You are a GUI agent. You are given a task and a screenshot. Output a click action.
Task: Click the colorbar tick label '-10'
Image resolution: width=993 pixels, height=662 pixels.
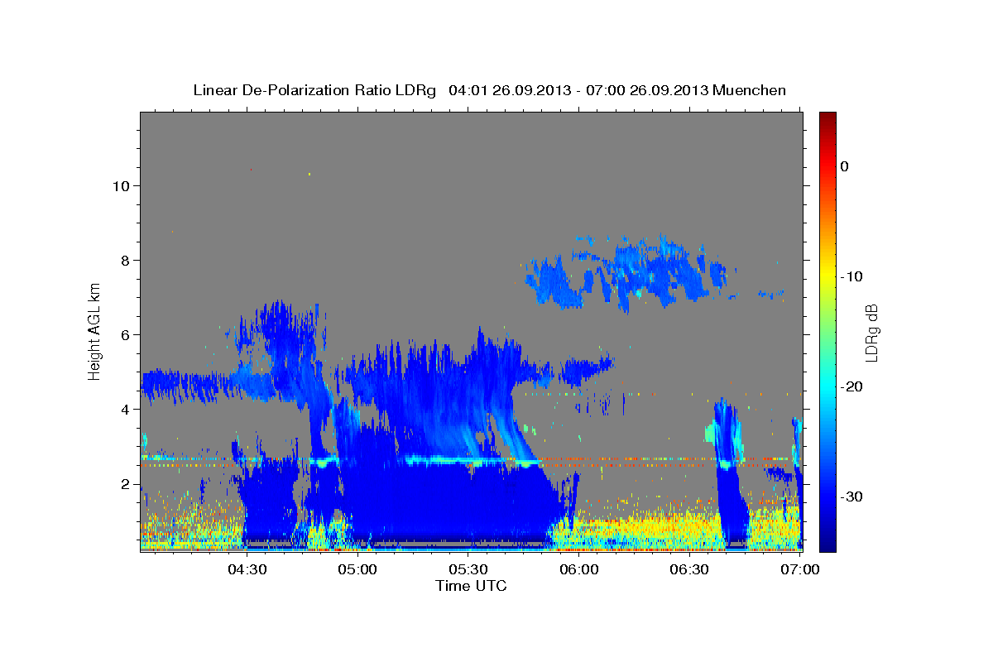pos(852,276)
